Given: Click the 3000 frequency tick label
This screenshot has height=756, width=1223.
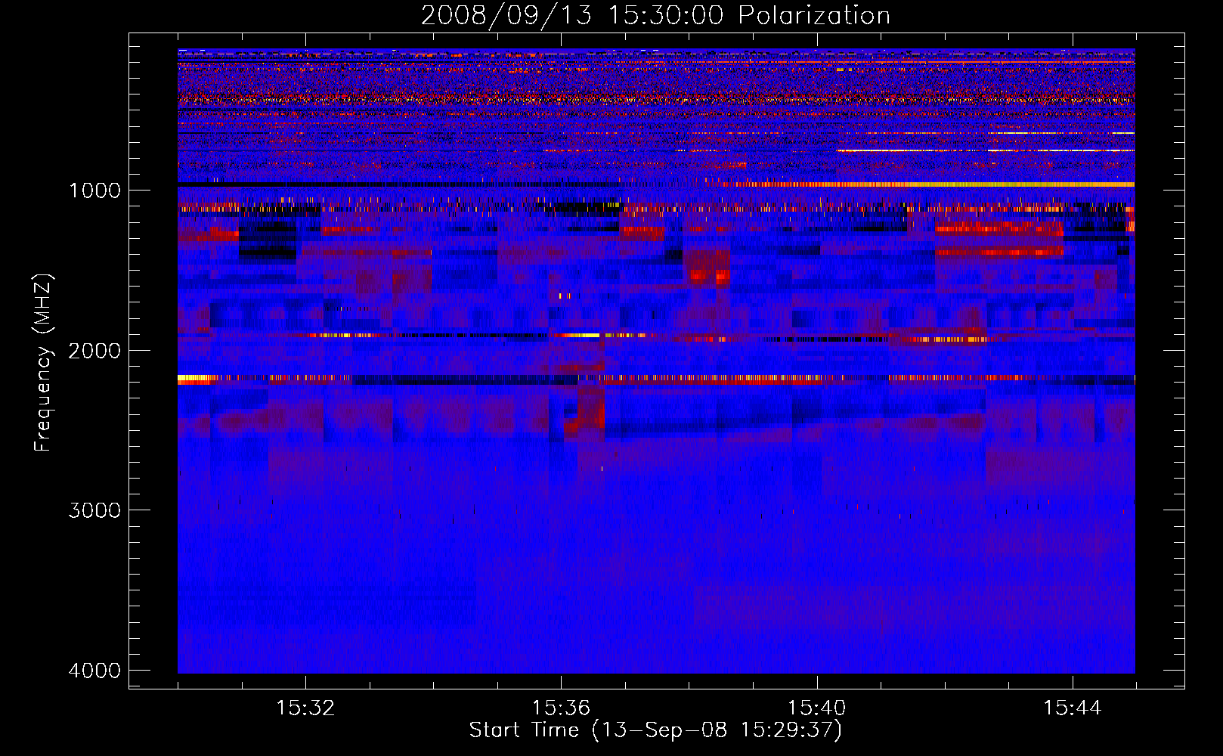Looking at the screenshot, I should pos(95,510).
